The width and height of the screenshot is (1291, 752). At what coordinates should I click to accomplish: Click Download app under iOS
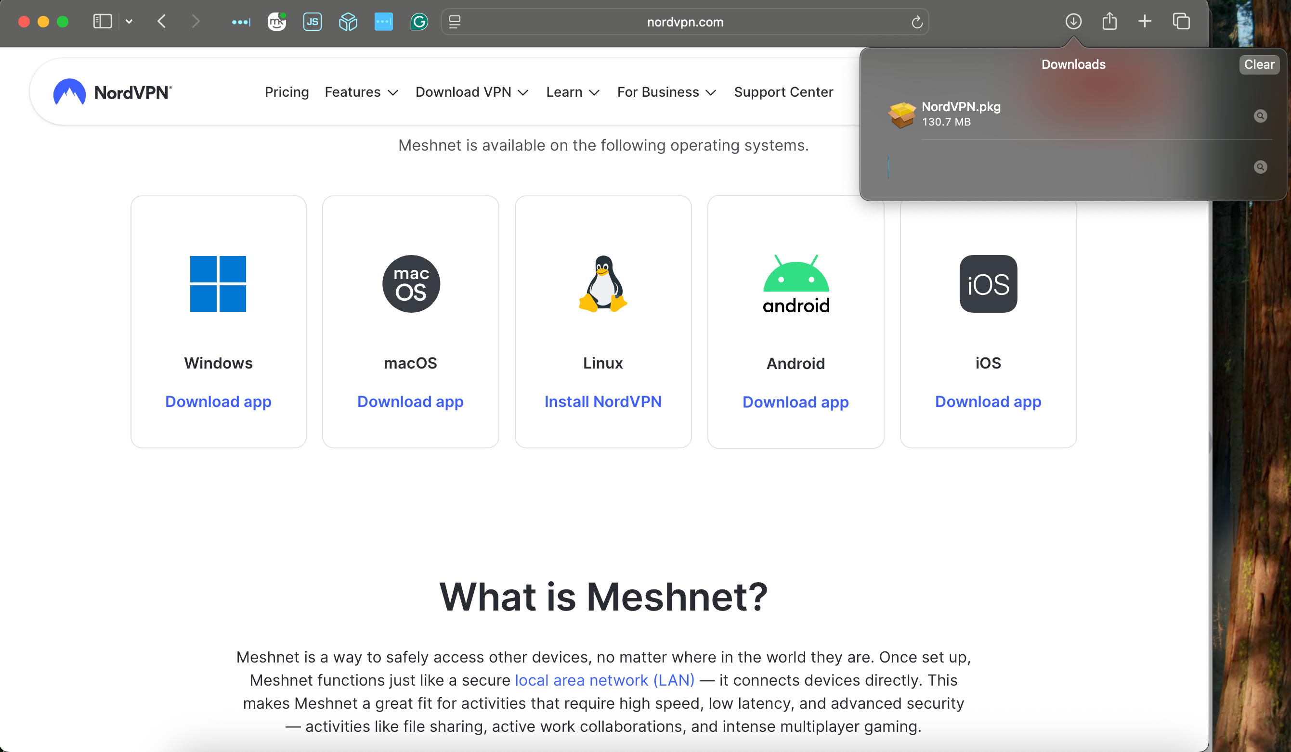pos(988,402)
